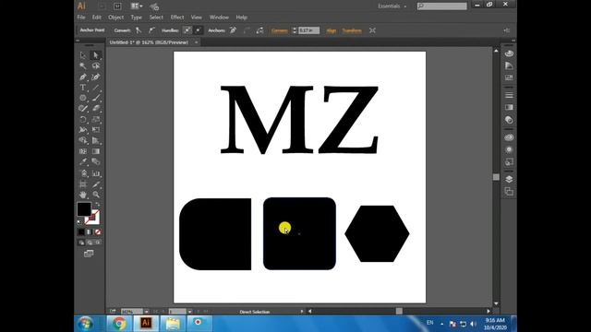Select the Blend tool

96,162
